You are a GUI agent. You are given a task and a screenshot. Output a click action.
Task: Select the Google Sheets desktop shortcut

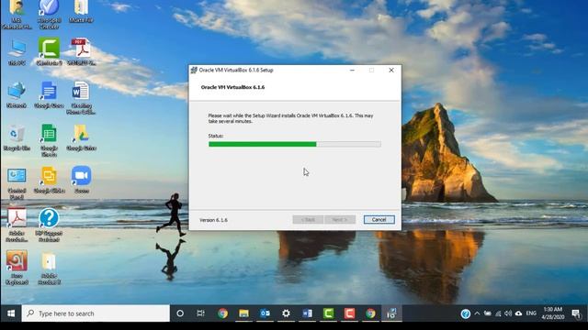49,140
